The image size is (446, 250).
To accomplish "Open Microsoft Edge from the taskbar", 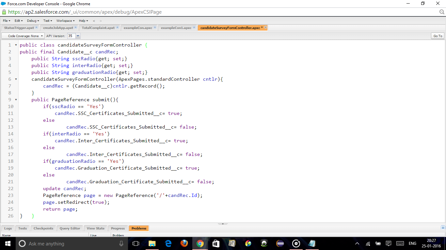I will pyautogui.click(x=168, y=243).
